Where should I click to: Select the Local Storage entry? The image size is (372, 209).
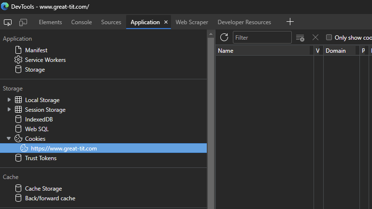[x=42, y=100]
